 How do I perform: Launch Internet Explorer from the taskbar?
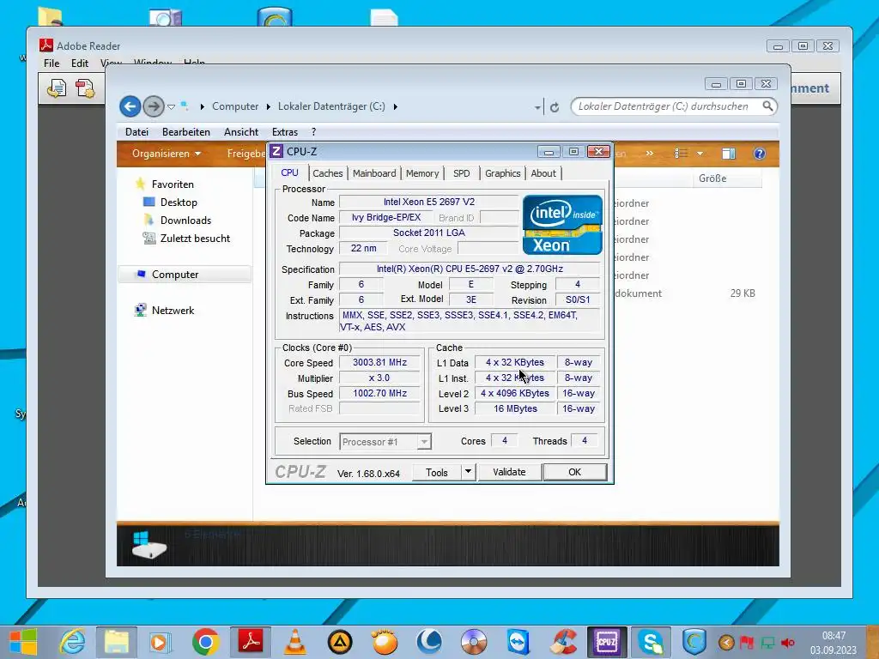(73, 642)
